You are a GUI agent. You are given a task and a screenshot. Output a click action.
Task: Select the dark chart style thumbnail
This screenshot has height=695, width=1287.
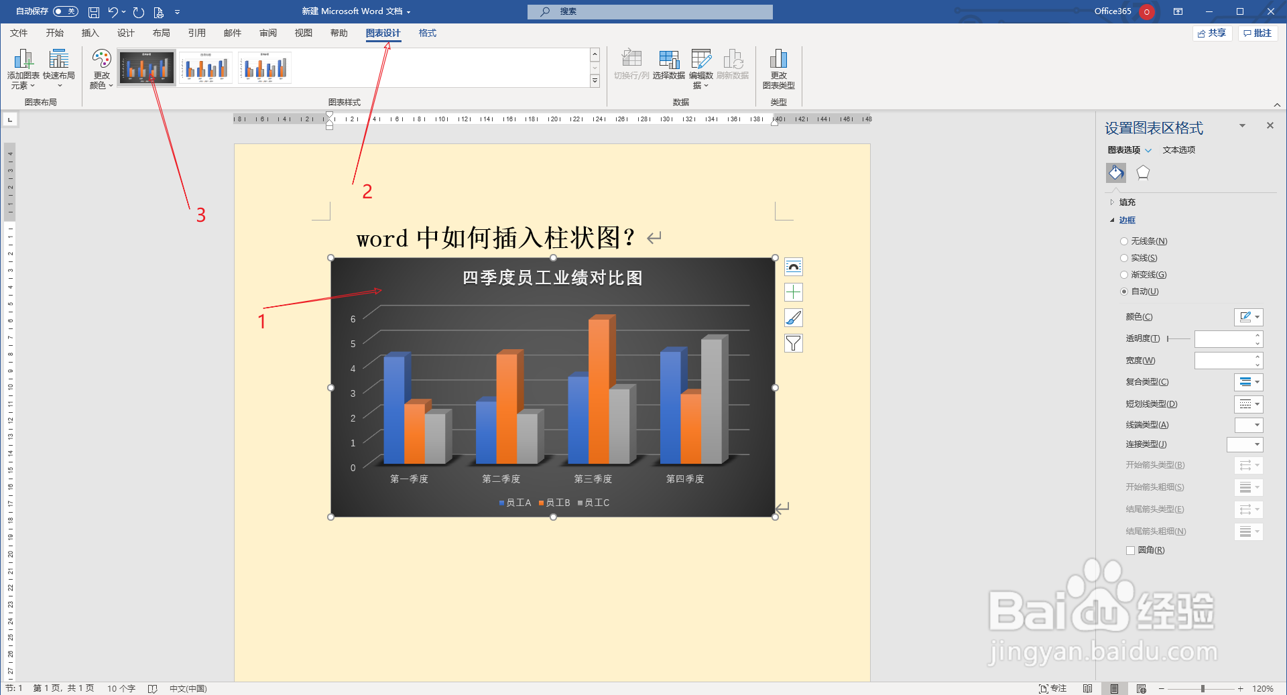pos(147,68)
